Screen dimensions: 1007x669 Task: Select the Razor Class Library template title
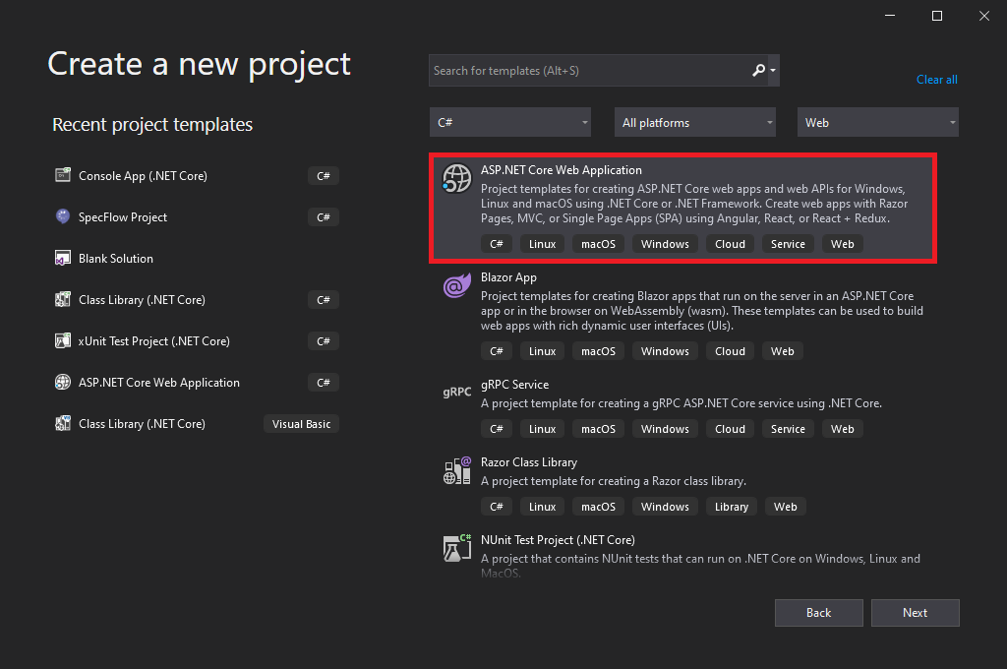(x=528, y=462)
